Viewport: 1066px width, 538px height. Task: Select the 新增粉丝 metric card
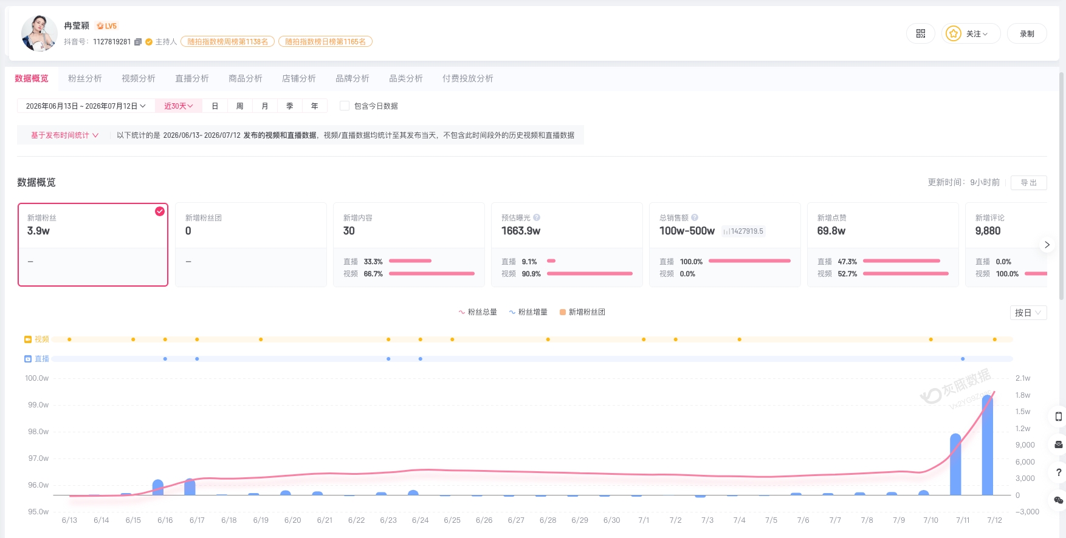(x=93, y=245)
